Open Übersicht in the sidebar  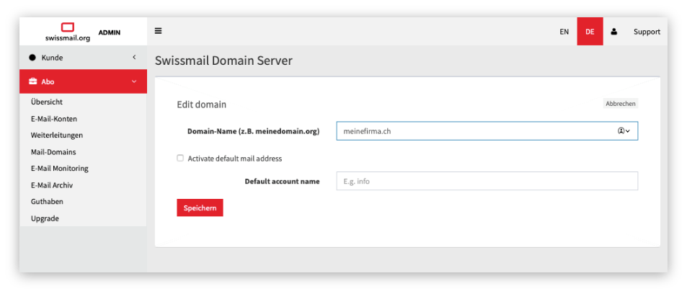tap(47, 102)
